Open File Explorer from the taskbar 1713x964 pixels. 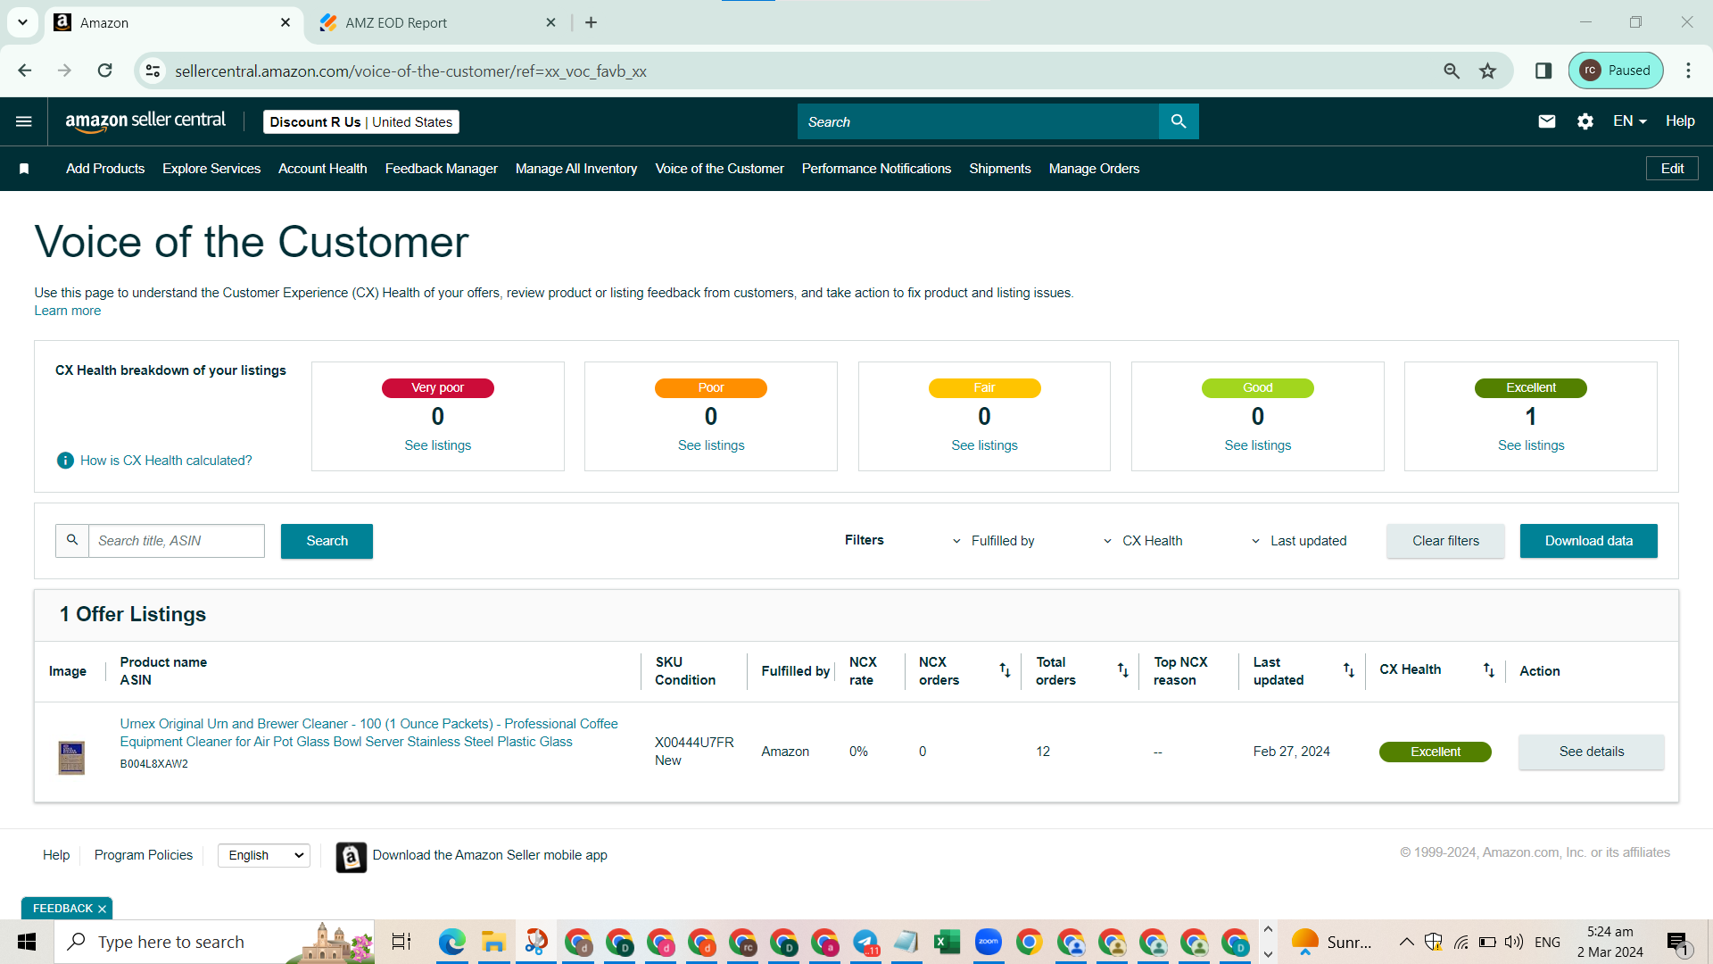[x=493, y=942]
